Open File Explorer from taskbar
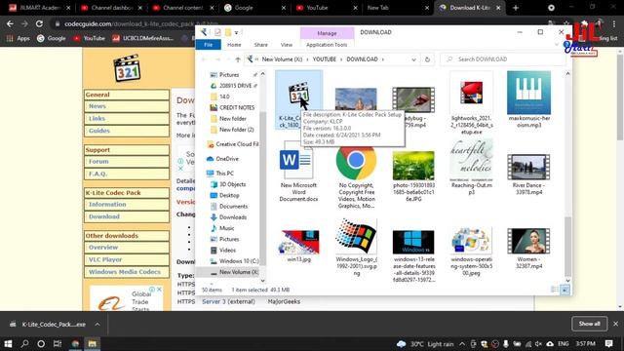This screenshot has height=351, width=624. [92, 343]
